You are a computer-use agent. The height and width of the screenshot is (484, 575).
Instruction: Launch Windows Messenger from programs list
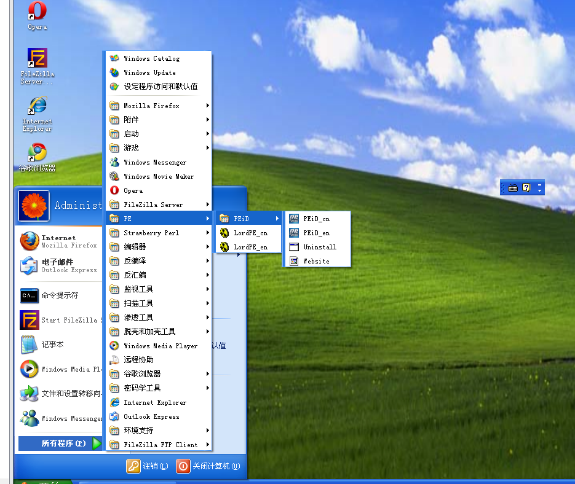point(159,162)
